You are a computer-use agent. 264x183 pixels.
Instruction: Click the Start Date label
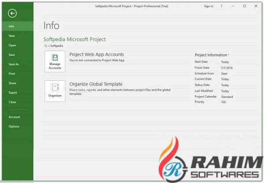(x=201, y=62)
